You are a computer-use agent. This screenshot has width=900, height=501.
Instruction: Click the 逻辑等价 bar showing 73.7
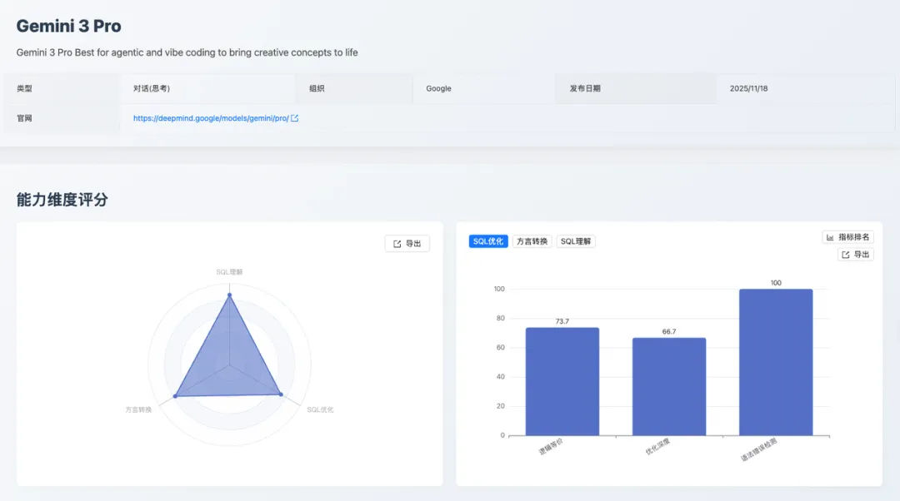tap(562, 381)
